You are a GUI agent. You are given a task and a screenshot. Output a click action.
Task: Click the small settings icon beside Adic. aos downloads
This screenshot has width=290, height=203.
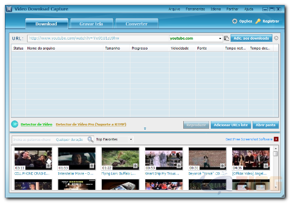point(276,38)
